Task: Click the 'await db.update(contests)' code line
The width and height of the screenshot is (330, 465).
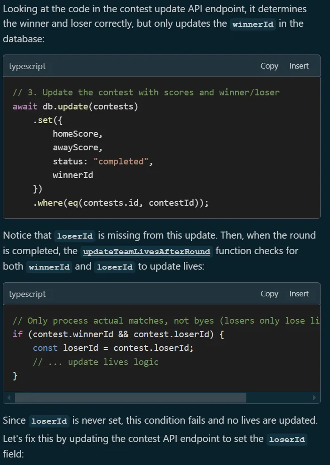Action: [75, 106]
